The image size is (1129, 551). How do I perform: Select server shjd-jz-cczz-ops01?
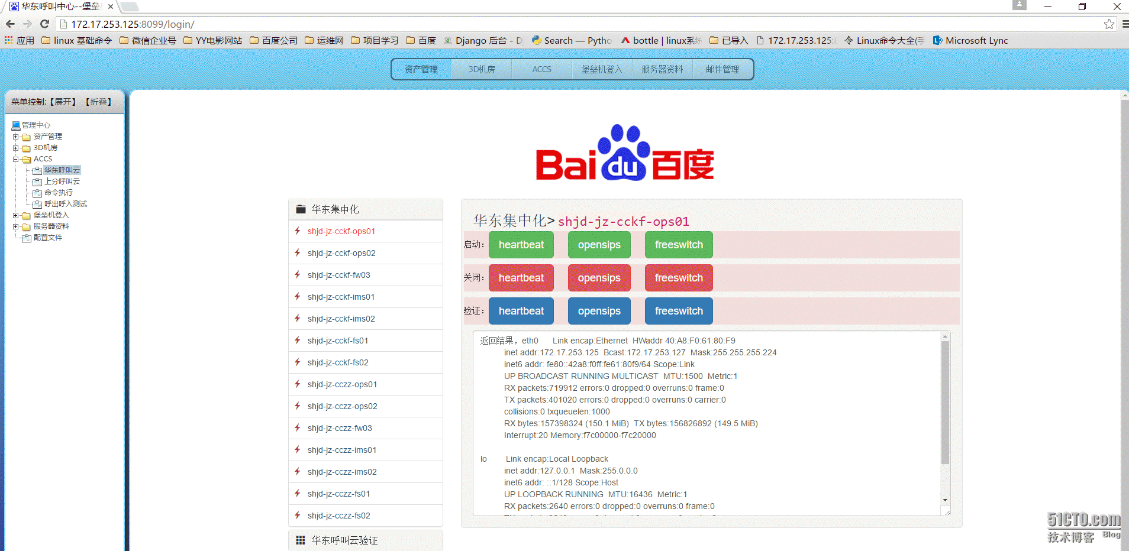(366, 384)
